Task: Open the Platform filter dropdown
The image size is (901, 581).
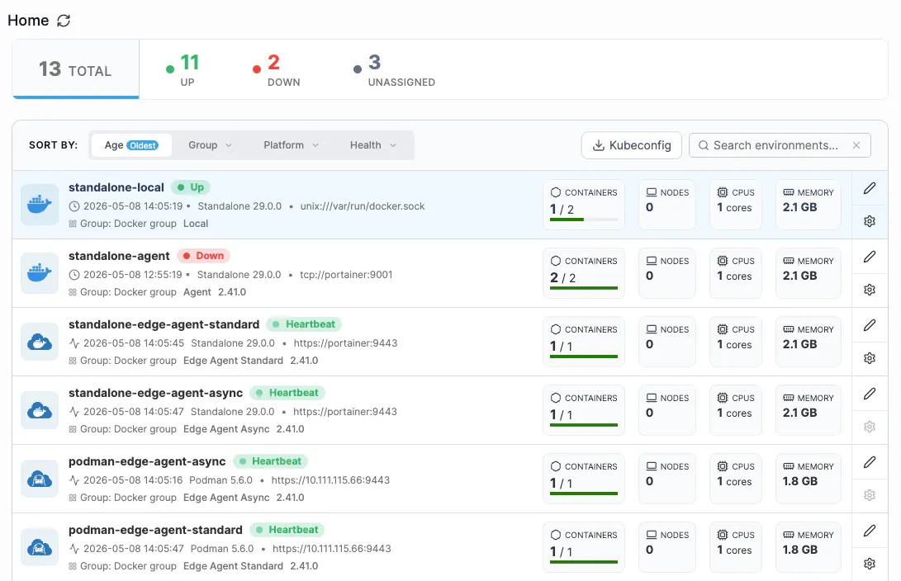Action: (291, 145)
